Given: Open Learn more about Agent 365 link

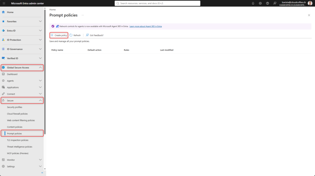Looking at the screenshot, I should [146, 26].
